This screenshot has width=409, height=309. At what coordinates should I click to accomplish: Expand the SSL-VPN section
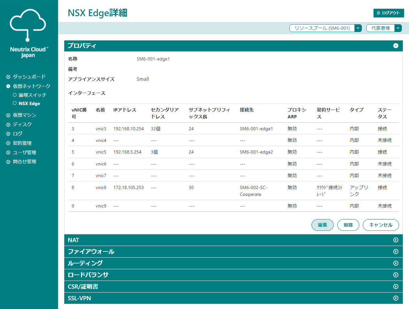point(396,298)
